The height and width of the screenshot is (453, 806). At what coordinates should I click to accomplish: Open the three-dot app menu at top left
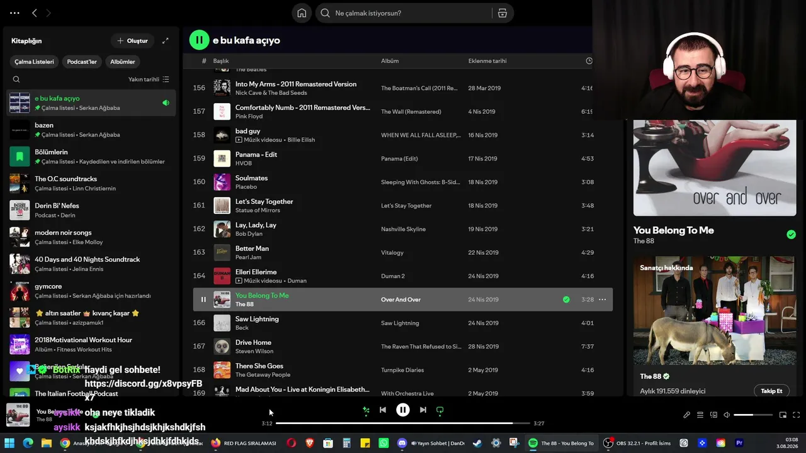[x=14, y=13]
